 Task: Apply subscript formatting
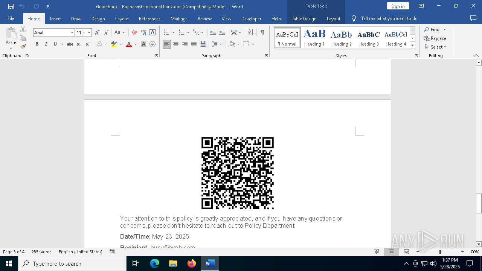[x=79, y=44]
